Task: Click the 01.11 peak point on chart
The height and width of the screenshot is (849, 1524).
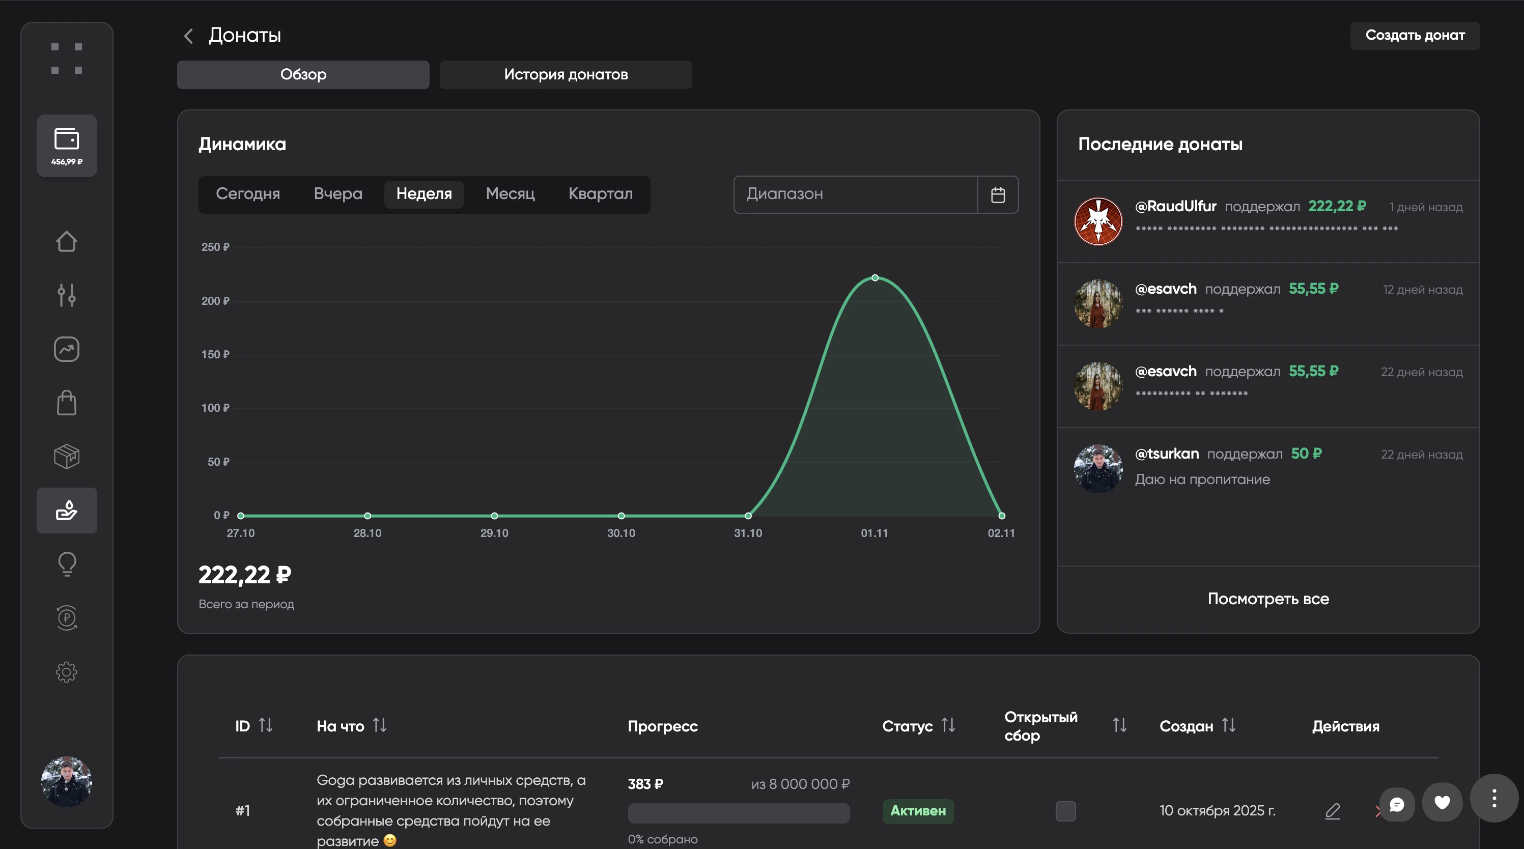Action: click(x=874, y=278)
